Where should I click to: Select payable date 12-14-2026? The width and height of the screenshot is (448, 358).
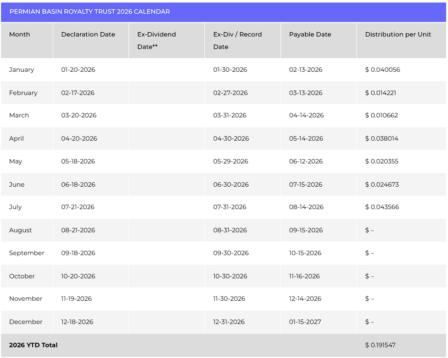coord(305,299)
